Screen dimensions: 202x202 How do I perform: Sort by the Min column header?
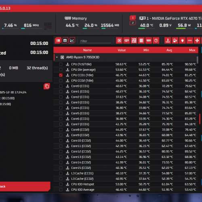click(x=146, y=50)
